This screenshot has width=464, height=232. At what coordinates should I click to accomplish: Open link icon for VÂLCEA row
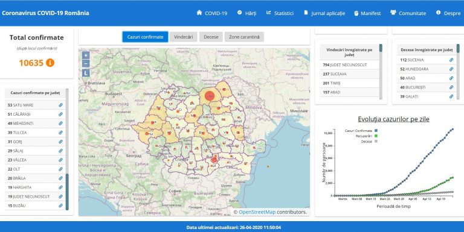60,160
